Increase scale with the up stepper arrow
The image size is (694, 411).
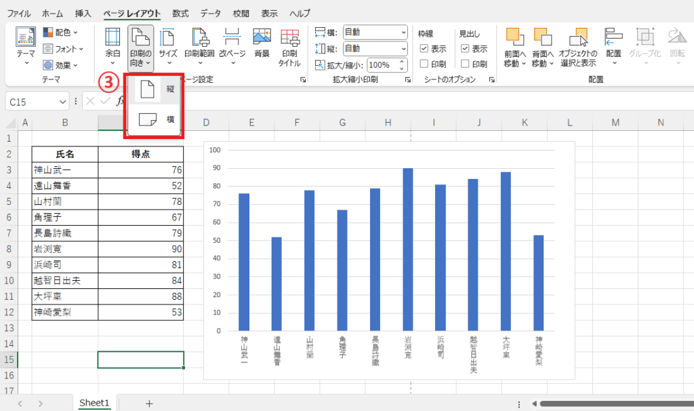(x=401, y=62)
